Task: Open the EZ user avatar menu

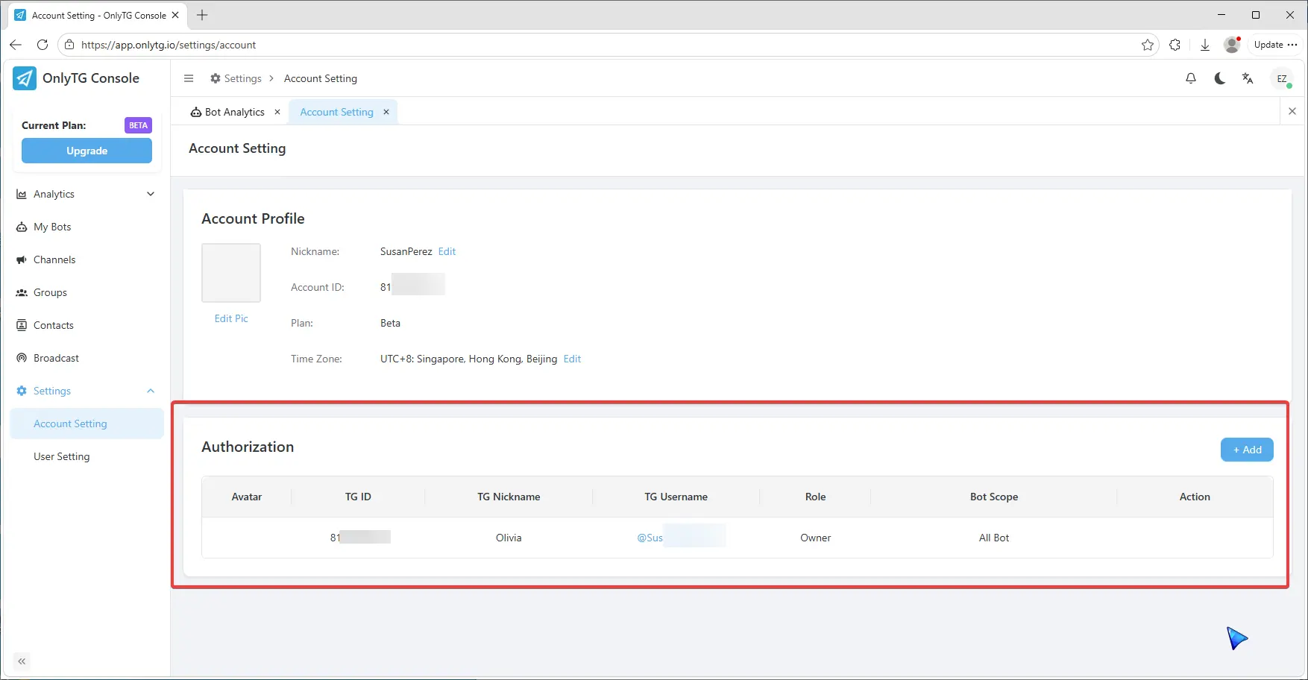Action: click(x=1282, y=78)
